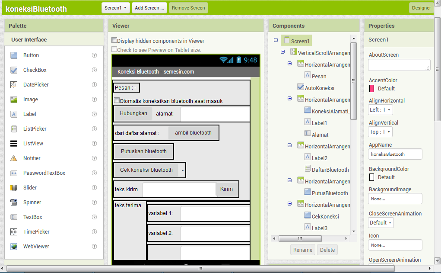Click the AppName text field

click(x=395, y=154)
